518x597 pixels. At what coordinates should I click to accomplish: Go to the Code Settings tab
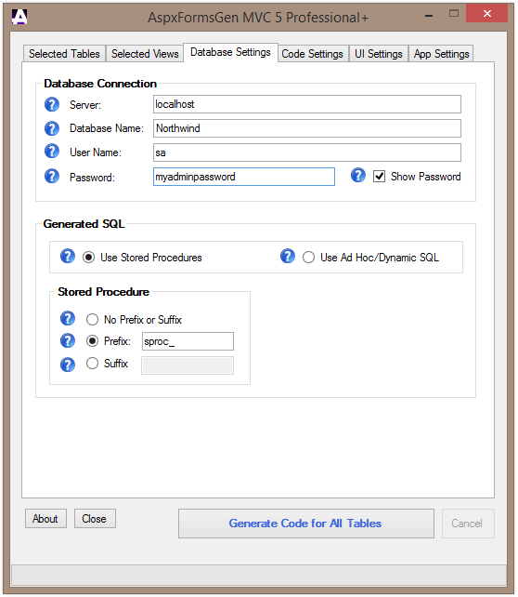click(x=313, y=54)
